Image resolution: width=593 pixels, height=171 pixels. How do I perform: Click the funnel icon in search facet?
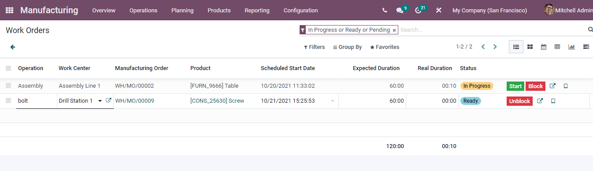pos(303,30)
